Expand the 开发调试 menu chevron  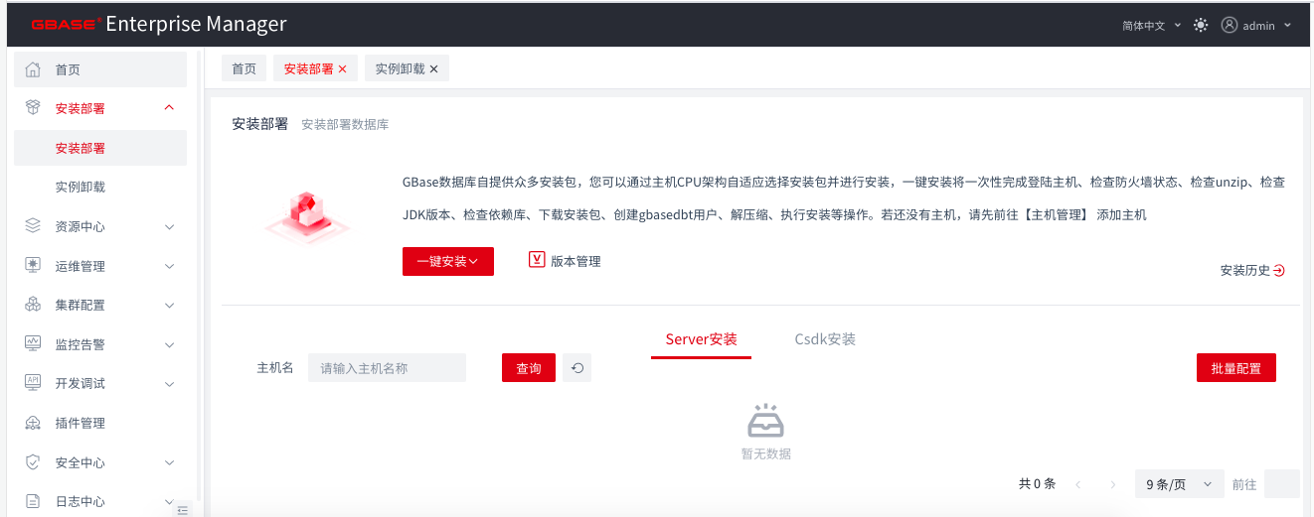tap(169, 383)
